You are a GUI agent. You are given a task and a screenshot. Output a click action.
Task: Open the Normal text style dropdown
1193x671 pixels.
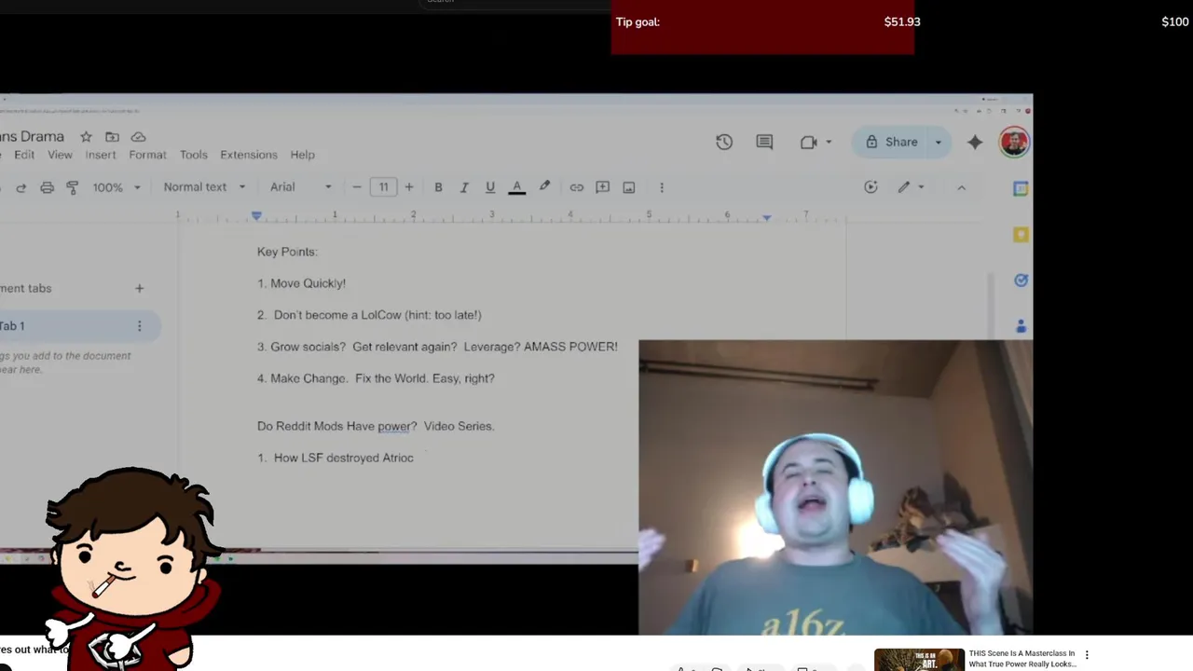204,187
